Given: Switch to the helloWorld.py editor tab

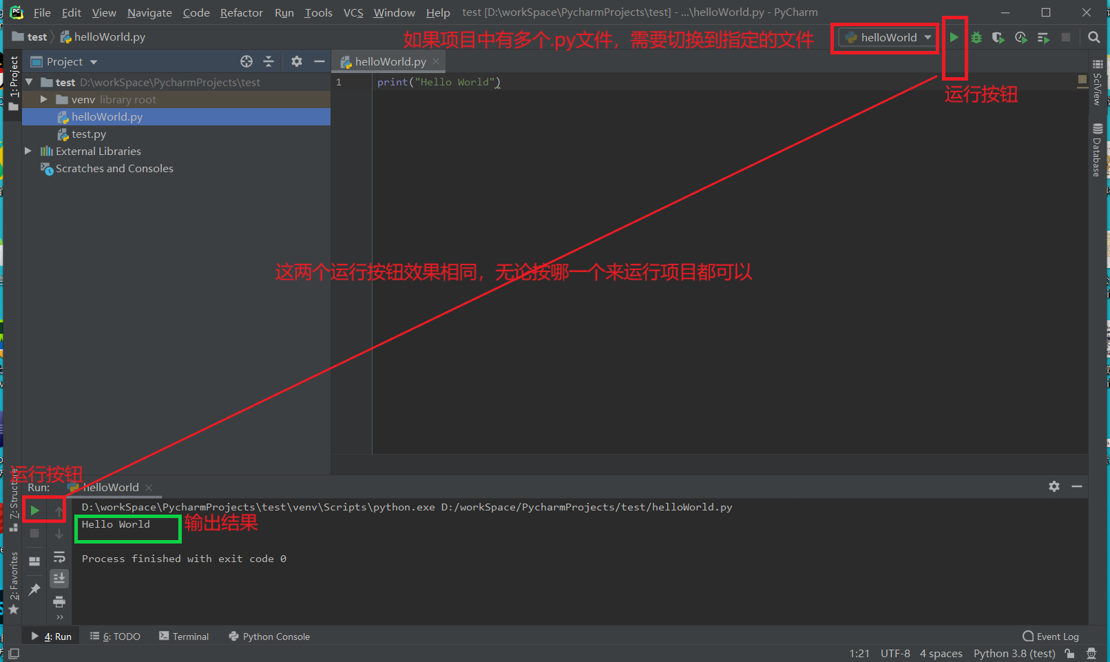Looking at the screenshot, I should coord(390,61).
